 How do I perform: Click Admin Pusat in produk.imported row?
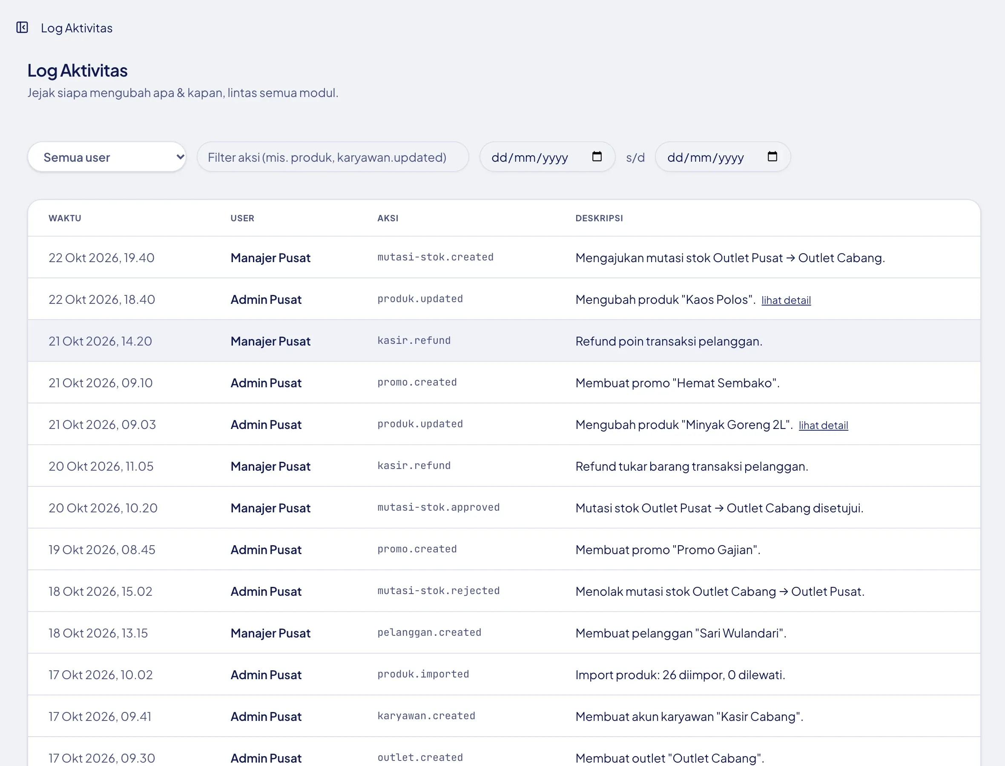pyautogui.click(x=266, y=675)
